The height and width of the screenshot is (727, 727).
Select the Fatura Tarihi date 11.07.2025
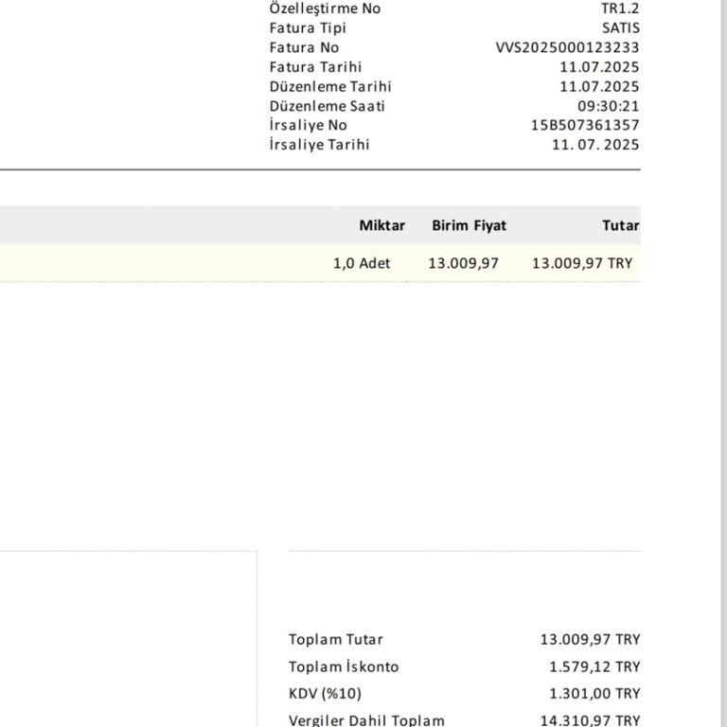[x=599, y=67]
